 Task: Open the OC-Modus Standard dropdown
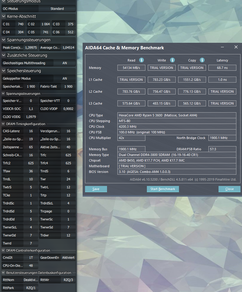[57, 9]
